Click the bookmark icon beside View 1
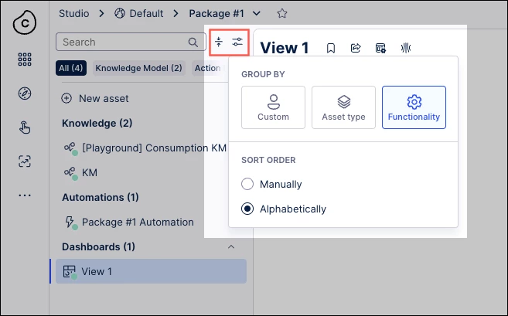 pyautogui.click(x=331, y=48)
